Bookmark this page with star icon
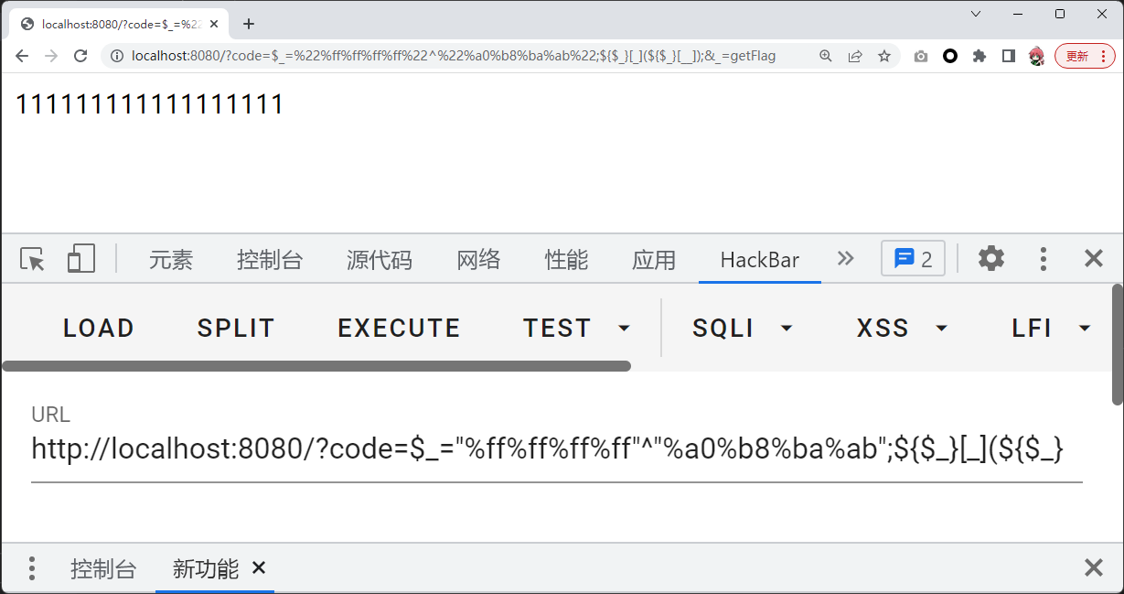Screen dimensions: 1124x594 point(884,56)
